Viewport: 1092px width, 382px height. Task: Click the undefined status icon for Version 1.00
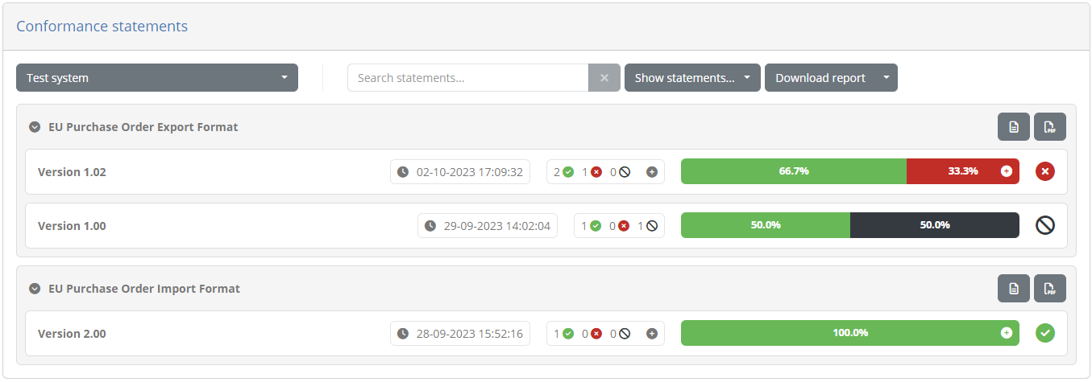click(1045, 225)
